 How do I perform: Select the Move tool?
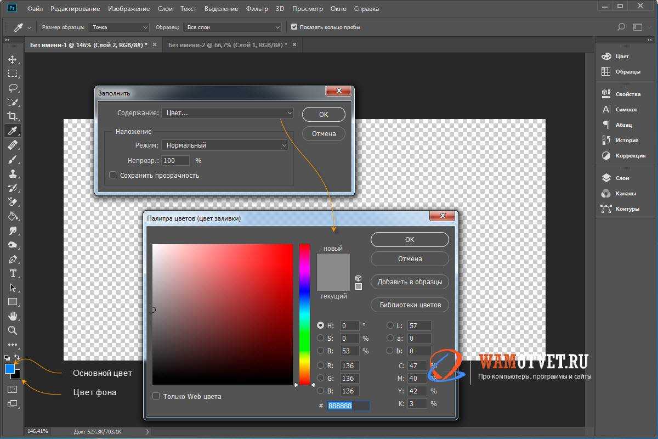tap(12, 59)
